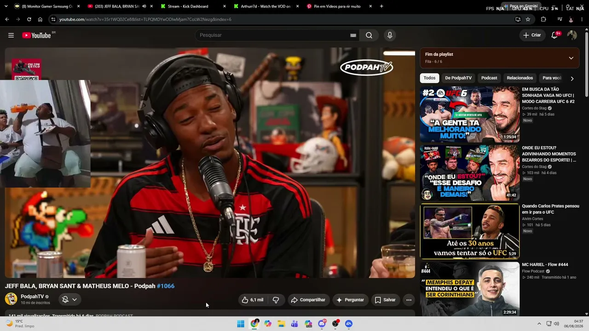The height and width of the screenshot is (331, 589).
Task: Mute the playing YouTube tab speaker icon
Action: click(144, 6)
